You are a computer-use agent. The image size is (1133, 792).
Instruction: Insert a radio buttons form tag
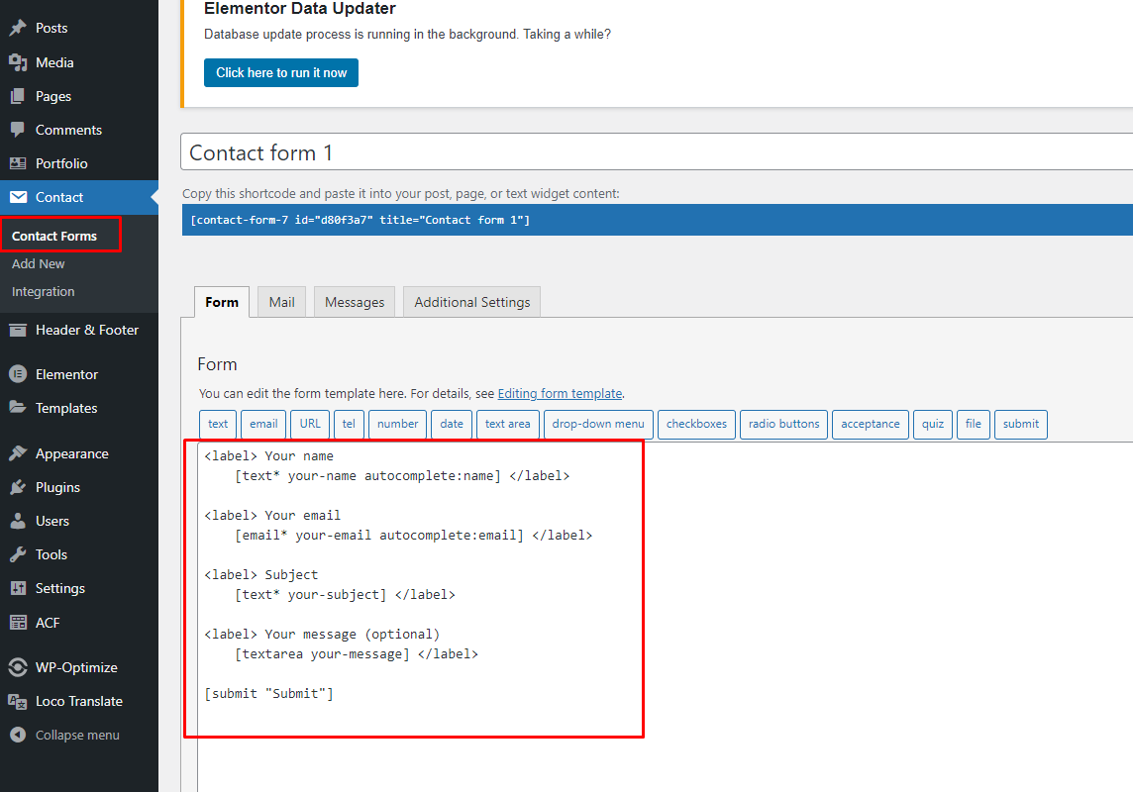coord(783,424)
